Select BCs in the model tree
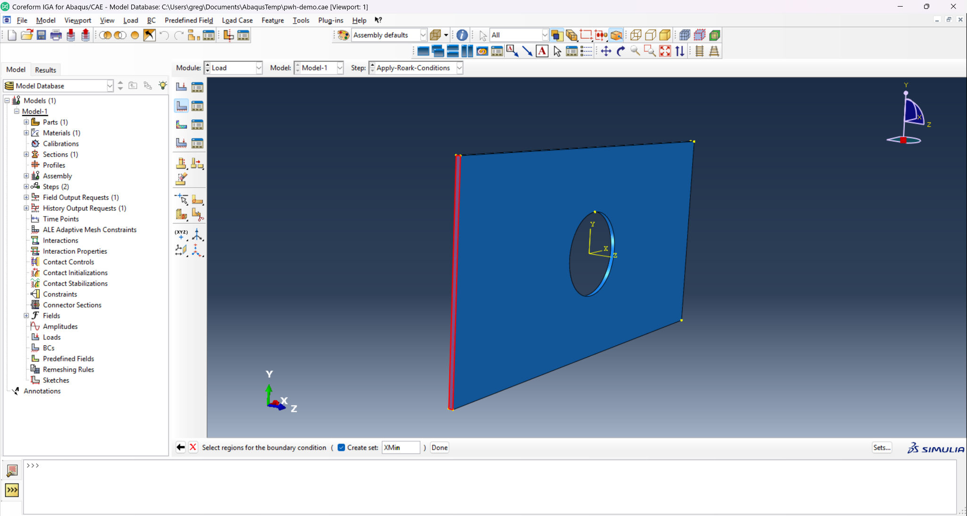The width and height of the screenshot is (967, 516). tap(49, 348)
